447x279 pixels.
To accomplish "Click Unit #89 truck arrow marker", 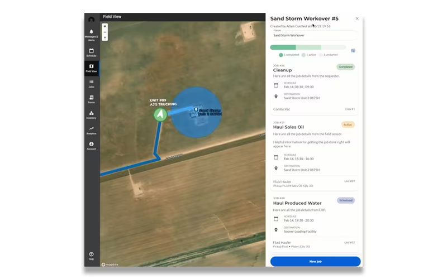I will [x=160, y=114].
